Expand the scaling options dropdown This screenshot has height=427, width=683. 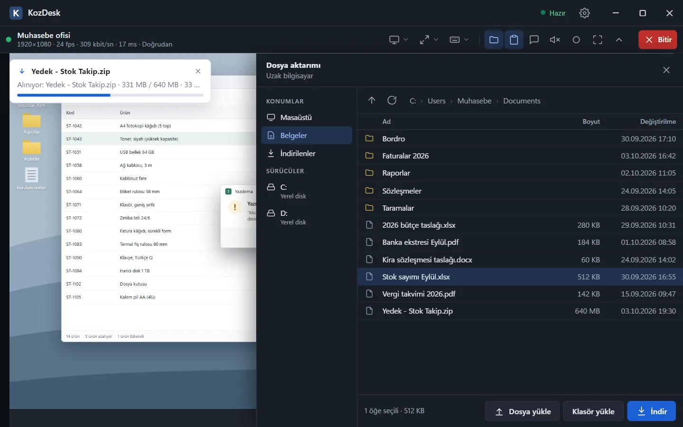429,40
